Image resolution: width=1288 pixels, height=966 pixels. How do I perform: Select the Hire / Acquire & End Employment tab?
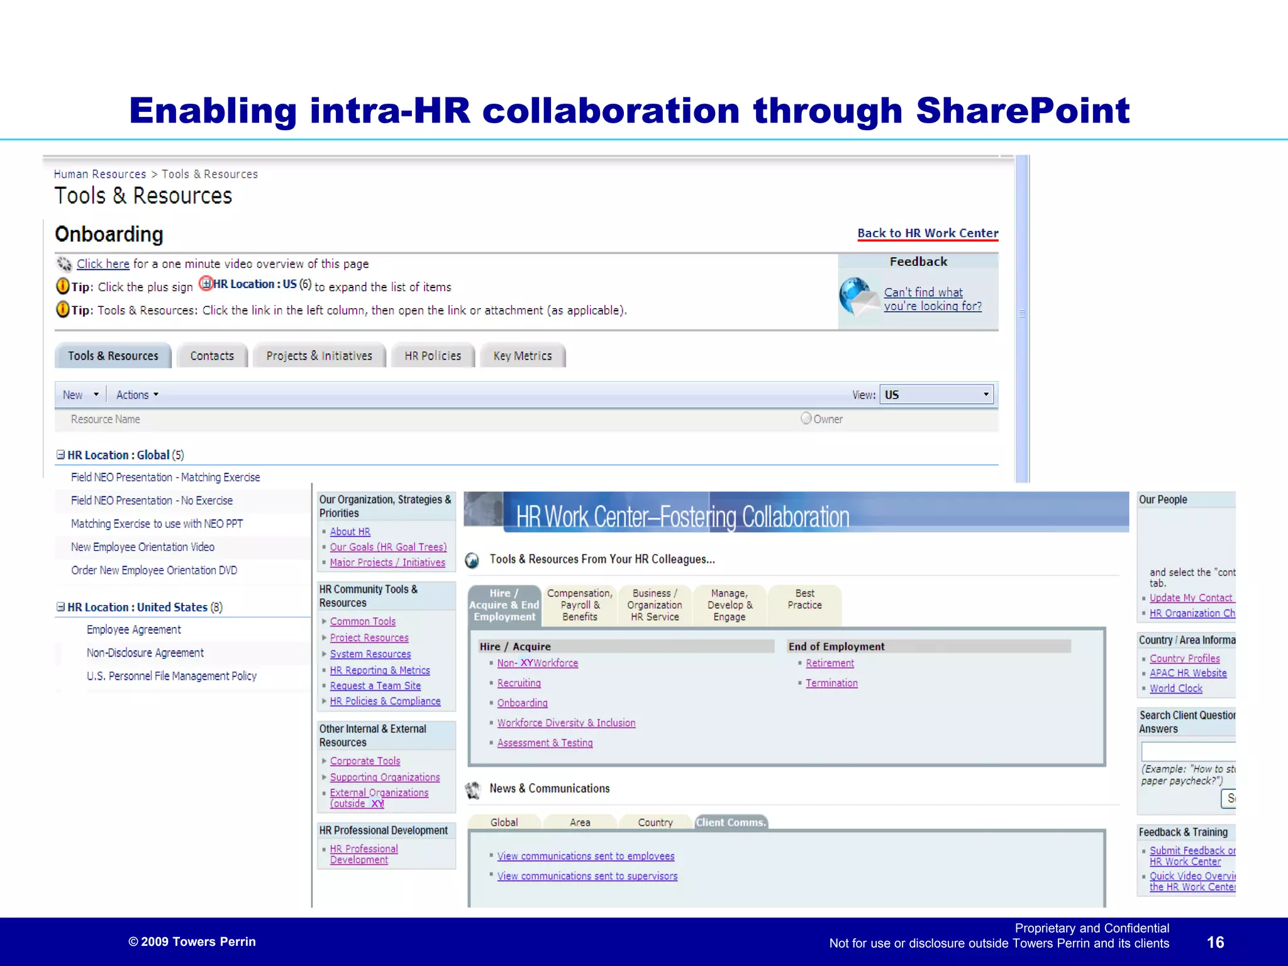tap(504, 605)
